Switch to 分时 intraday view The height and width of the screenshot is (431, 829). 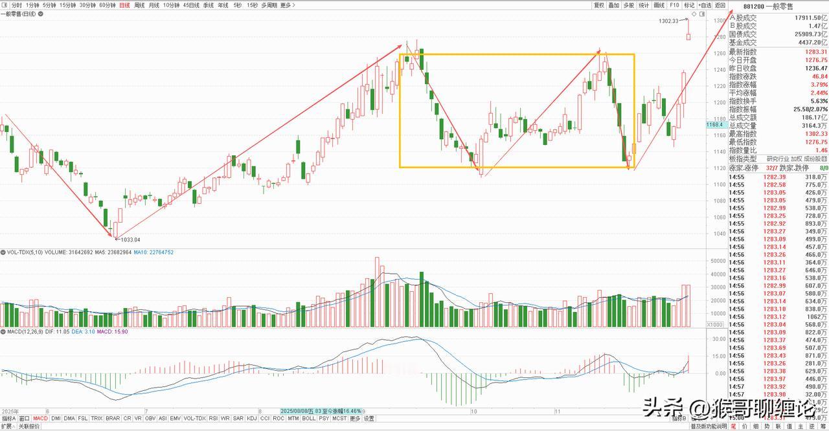pos(16,5)
